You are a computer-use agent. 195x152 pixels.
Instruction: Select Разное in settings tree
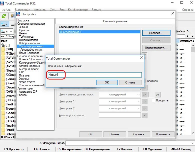pos(22,95)
